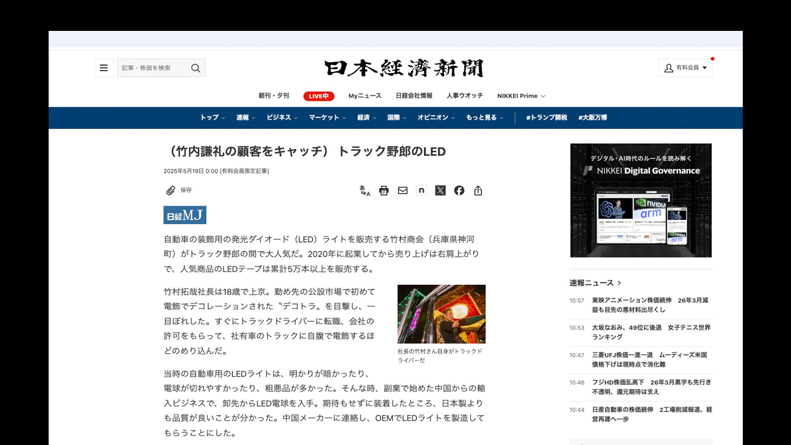The width and height of the screenshot is (791, 445).
Task: Open the 速報ニュース section link
Action: pos(594,283)
